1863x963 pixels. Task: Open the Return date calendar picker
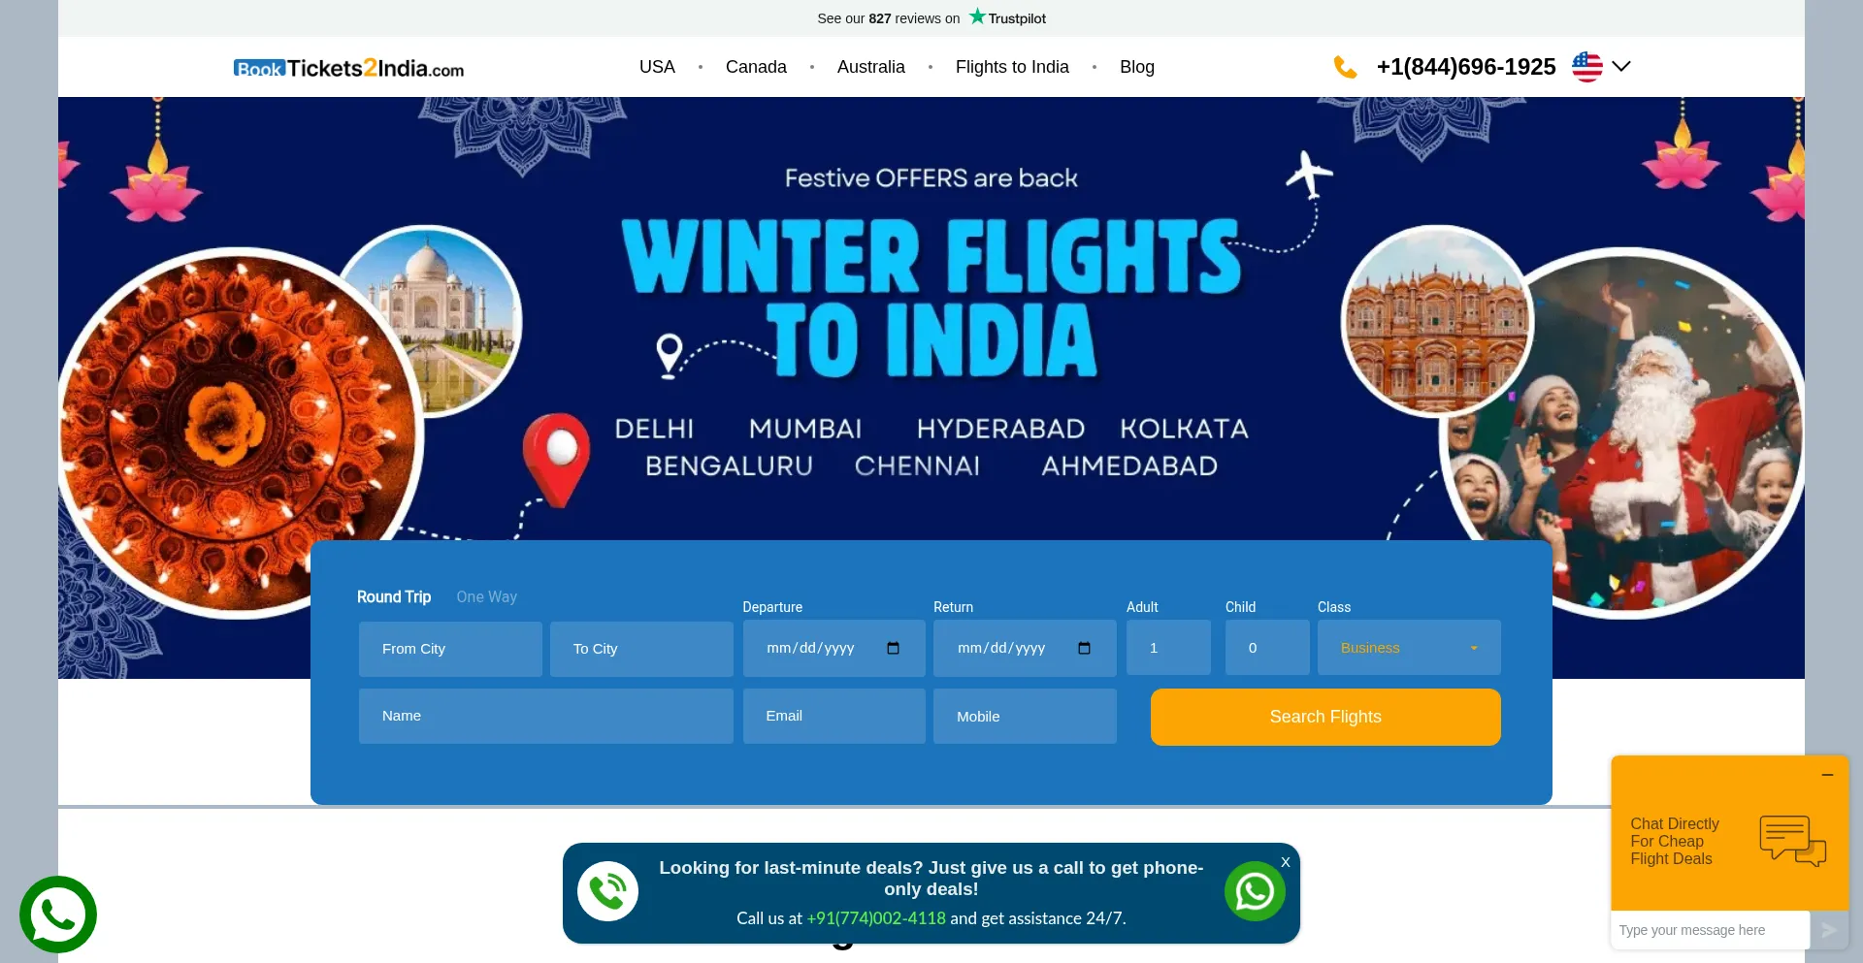point(1085,648)
